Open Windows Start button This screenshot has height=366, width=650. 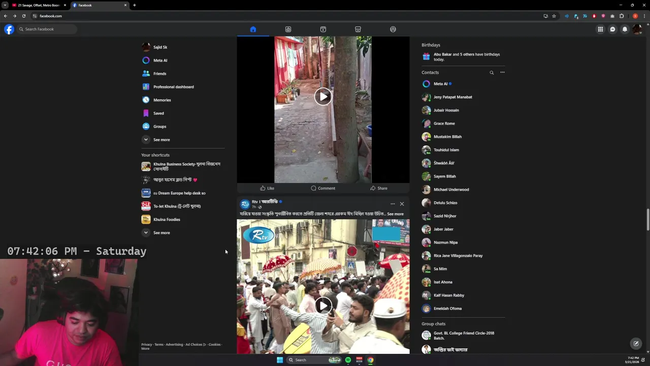click(x=279, y=360)
